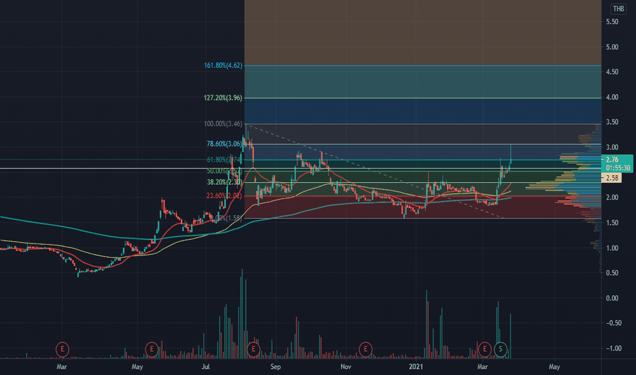Click the earnings E marker above the 2020 Mar label
This screenshot has height=375, width=636.
click(x=62, y=349)
